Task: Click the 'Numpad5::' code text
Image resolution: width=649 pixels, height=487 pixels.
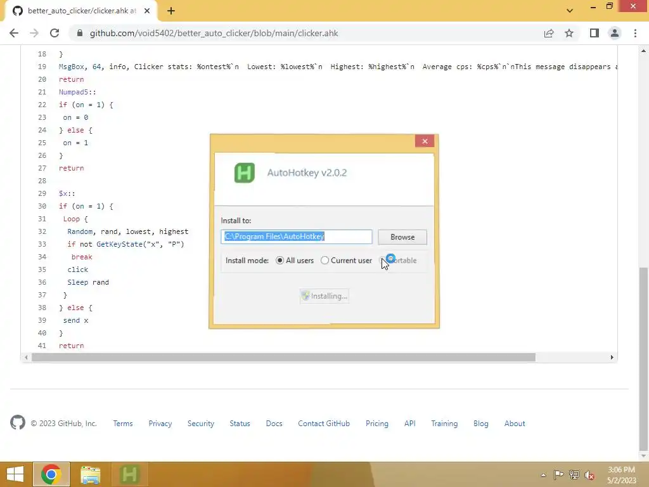Action: pos(77,92)
